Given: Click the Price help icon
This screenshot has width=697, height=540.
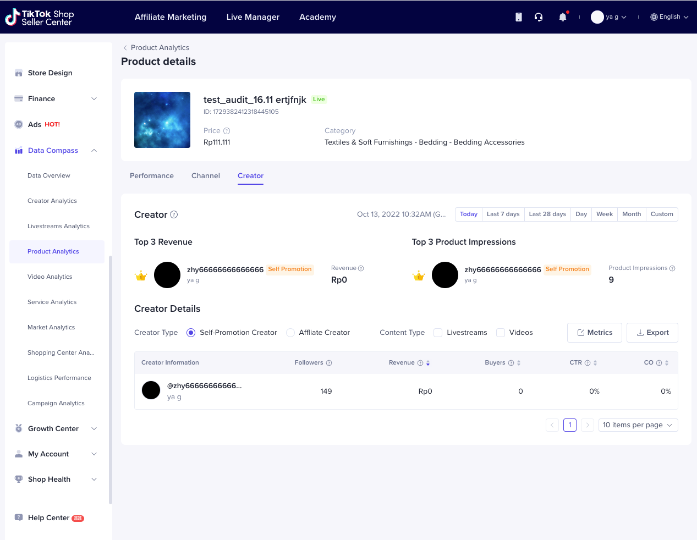Looking at the screenshot, I should pyautogui.click(x=227, y=131).
